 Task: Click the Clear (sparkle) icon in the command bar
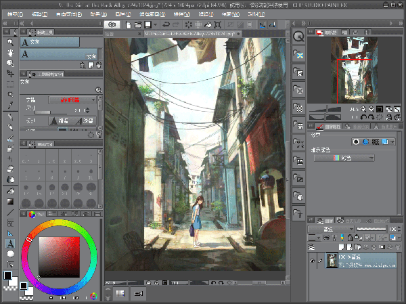coord(188,25)
